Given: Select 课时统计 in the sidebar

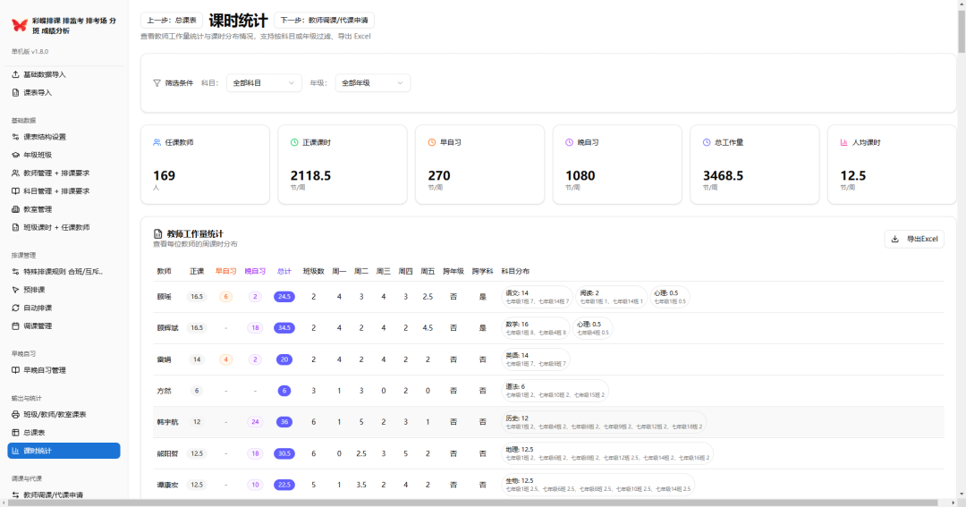Looking at the screenshot, I should coord(64,451).
